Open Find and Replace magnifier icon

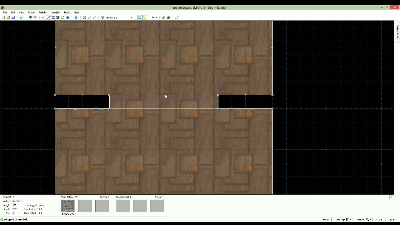pyautogui.click(x=89, y=17)
